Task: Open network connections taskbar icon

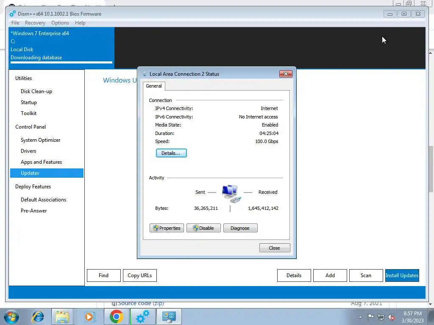Action: 169,317
